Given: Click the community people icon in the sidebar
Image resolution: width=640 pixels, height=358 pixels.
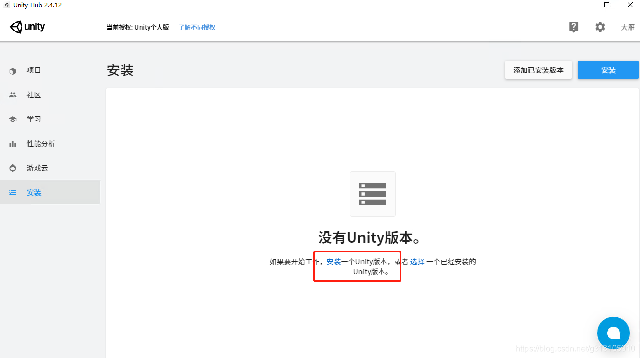Looking at the screenshot, I should pyautogui.click(x=13, y=95).
